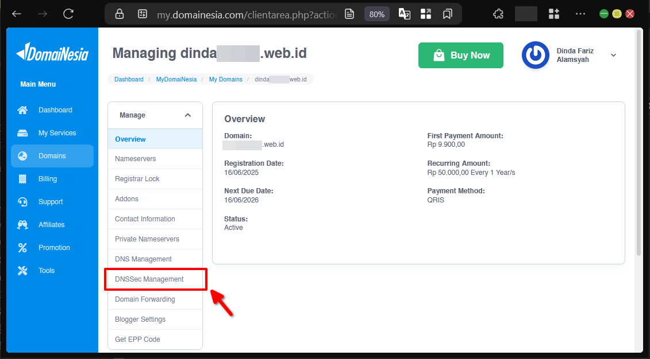Click the Support headset icon

pos(22,202)
